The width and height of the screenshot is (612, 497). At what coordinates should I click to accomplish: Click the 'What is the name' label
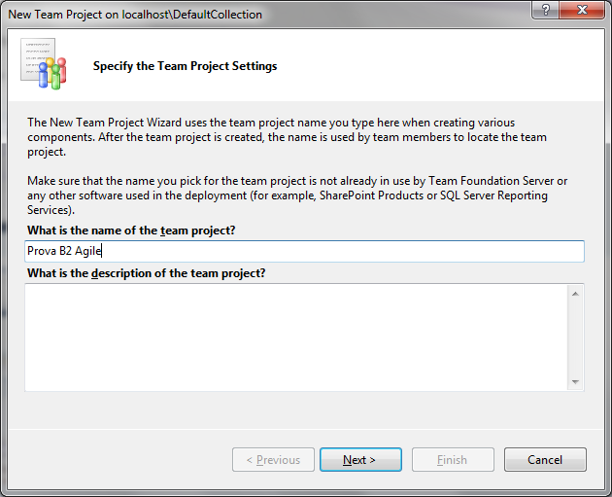click(131, 231)
